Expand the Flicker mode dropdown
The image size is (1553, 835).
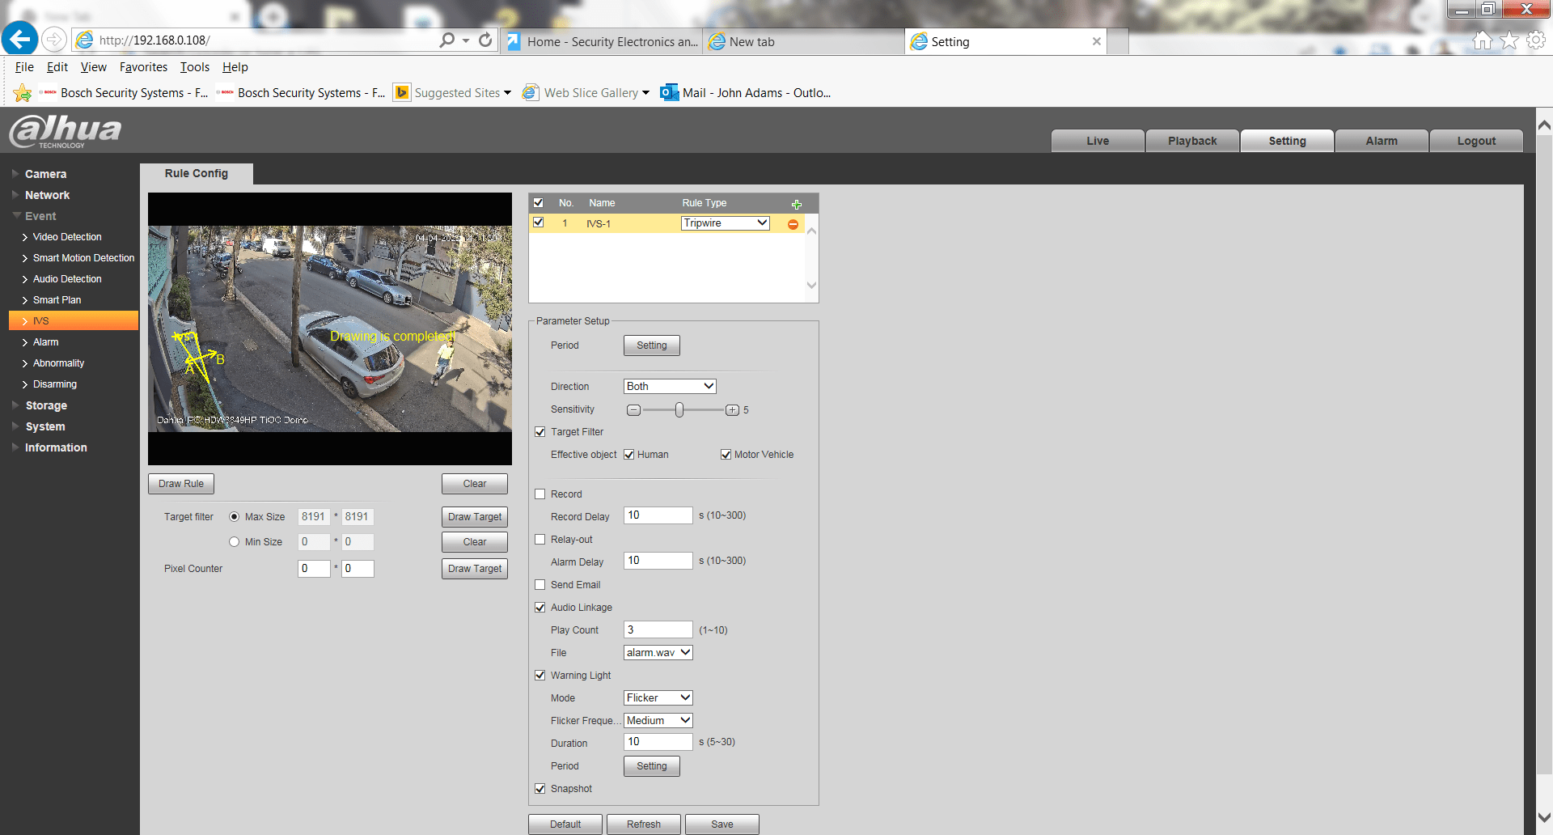coord(658,697)
